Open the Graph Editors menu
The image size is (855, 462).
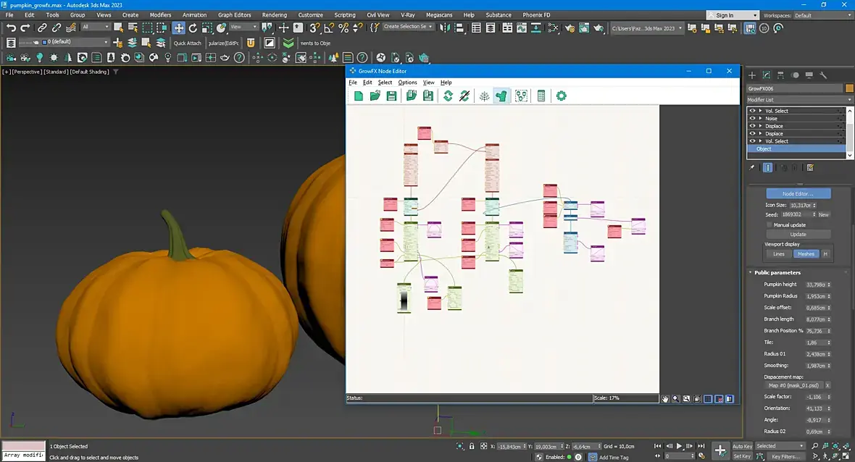pos(235,14)
